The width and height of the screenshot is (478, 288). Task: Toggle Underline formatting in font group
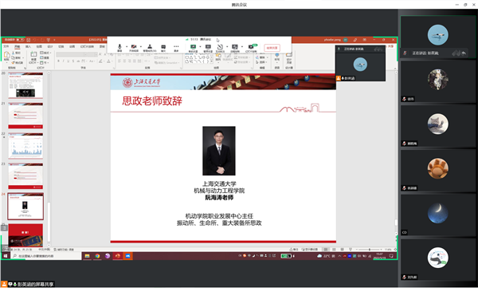pos(68,61)
